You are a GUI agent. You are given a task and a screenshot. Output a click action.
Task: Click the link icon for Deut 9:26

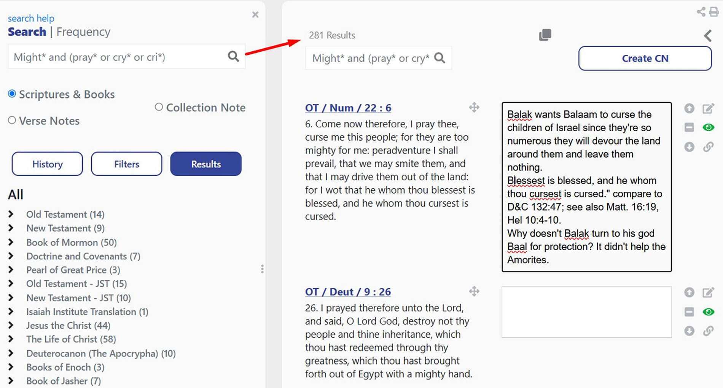[708, 331]
